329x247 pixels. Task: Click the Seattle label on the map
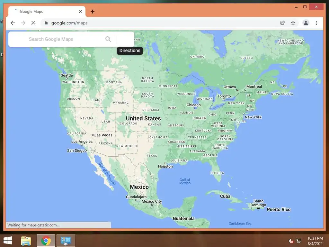tap(67, 75)
